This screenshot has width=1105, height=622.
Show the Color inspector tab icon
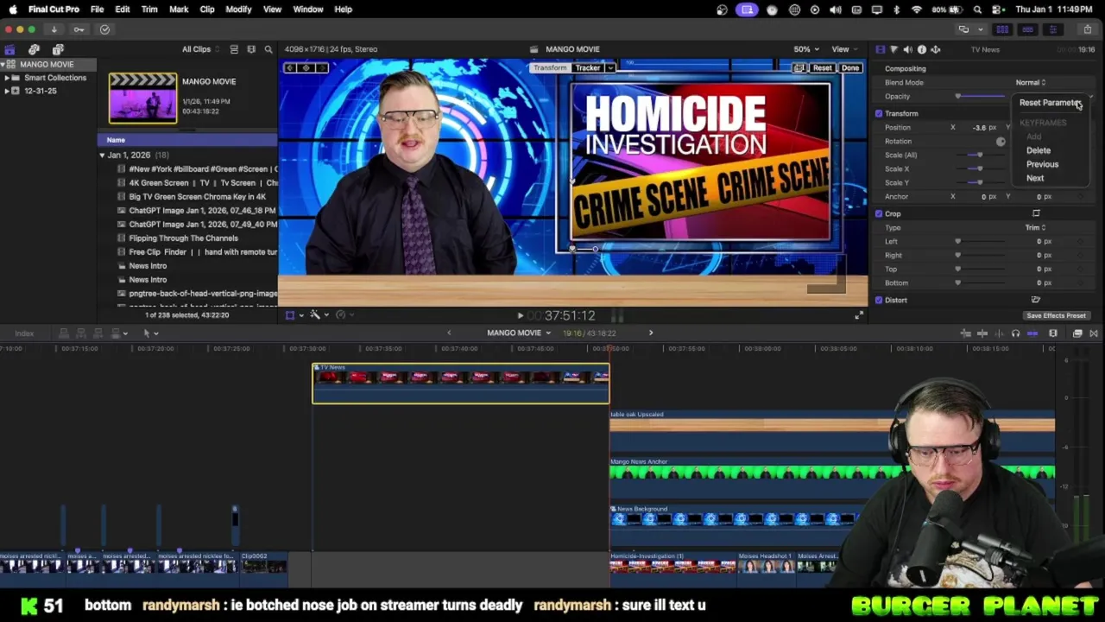pos(893,49)
